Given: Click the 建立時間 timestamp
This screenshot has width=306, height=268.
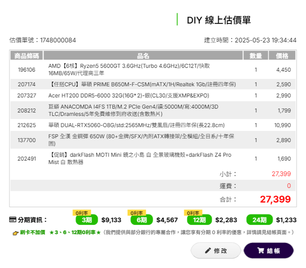Looking at the screenshot, I should click(250, 40).
